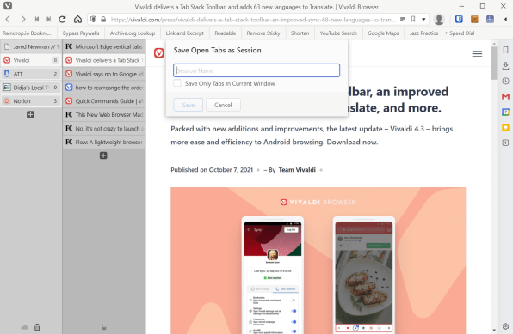
Task: Open the website hamburger menu
Action: (x=477, y=53)
